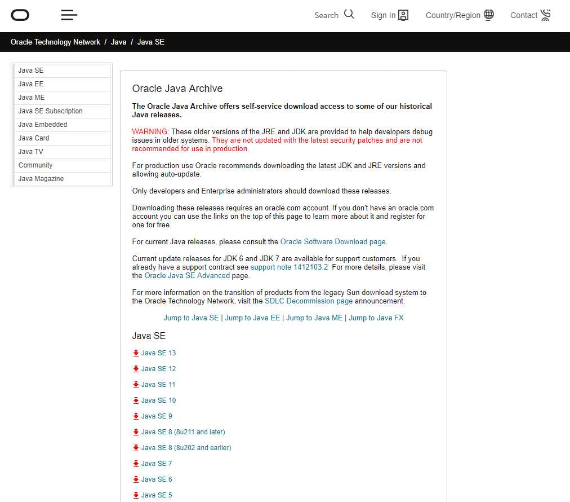The width and height of the screenshot is (570, 502).
Task: Click the Sign In profile icon
Action: tap(403, 15)
